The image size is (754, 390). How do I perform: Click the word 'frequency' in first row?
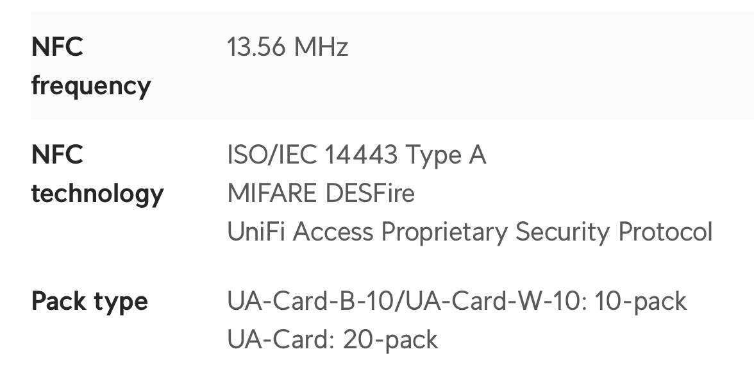[x=91, y=87]
